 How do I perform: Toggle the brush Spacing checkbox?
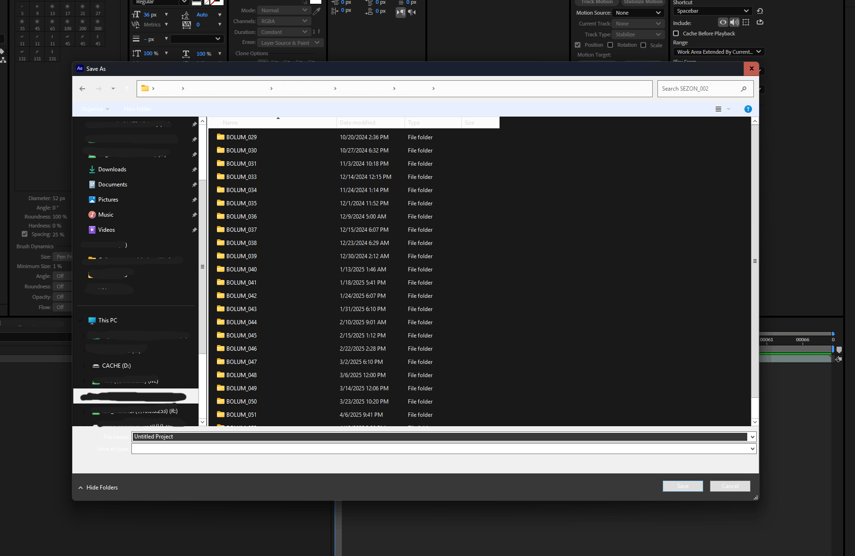point(25,234)
